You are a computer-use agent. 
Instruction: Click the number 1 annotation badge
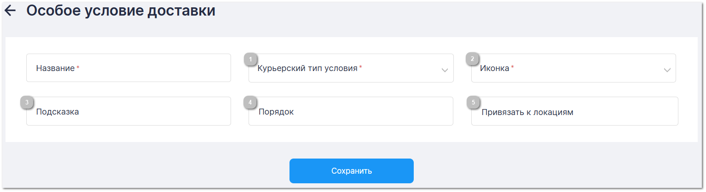click(x=250, y=59)
